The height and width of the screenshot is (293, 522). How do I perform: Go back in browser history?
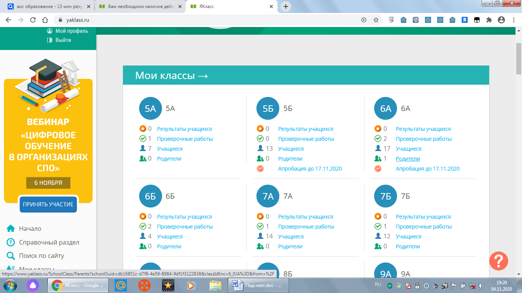click(x=8, y=20)
